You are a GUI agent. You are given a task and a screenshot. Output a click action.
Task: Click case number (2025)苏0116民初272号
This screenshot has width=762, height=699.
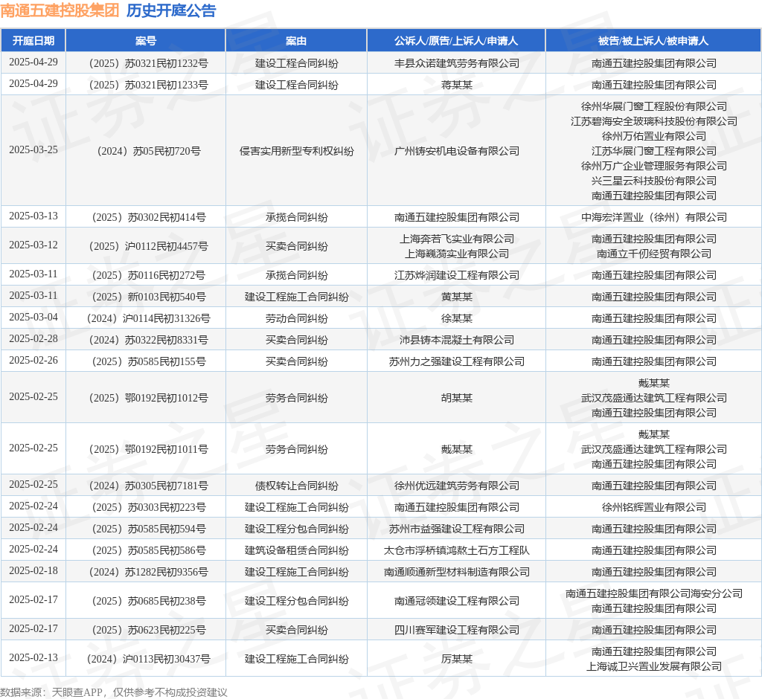coord(146,275)
